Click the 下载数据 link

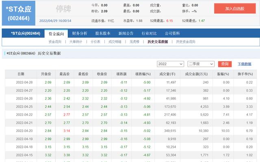(x=245, y=64)
